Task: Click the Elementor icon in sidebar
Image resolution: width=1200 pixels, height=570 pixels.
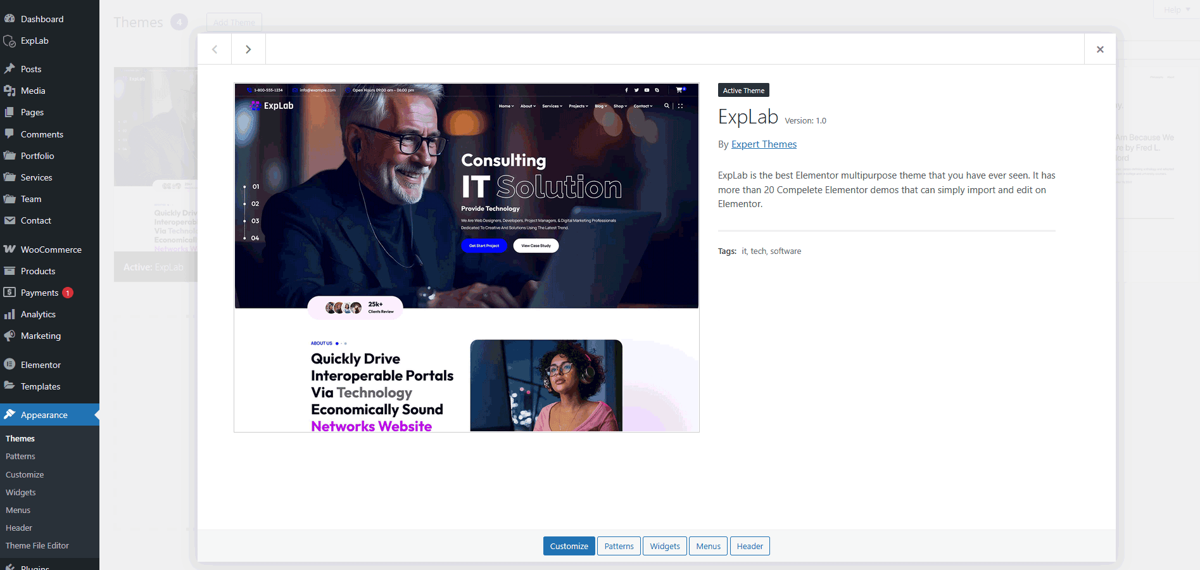Action: pyautogui.click(x=9, y=365)
